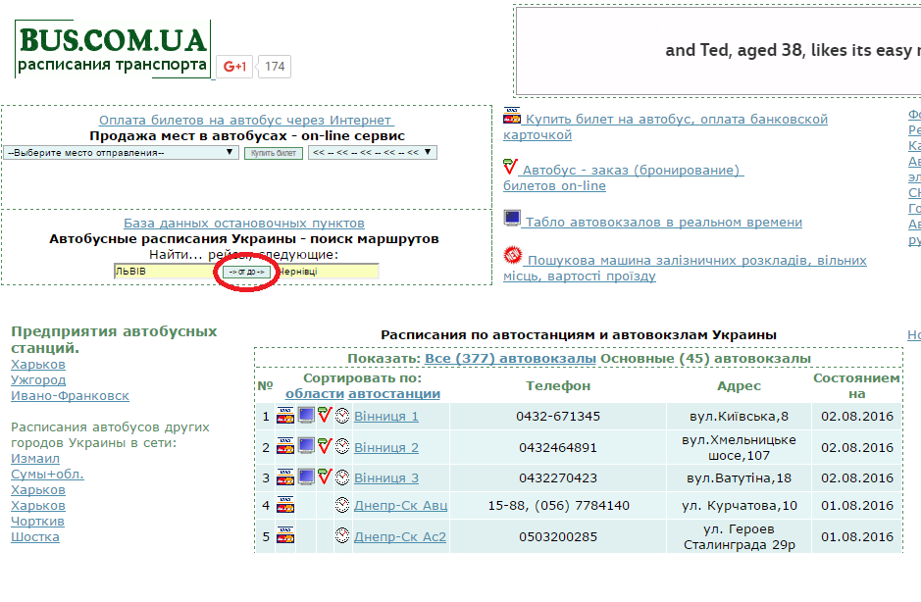Viewport: 921px width, 602px height.
Task: Open the Вінниця 2 station link
Action: pyautogui.click(x=385, y=447)
